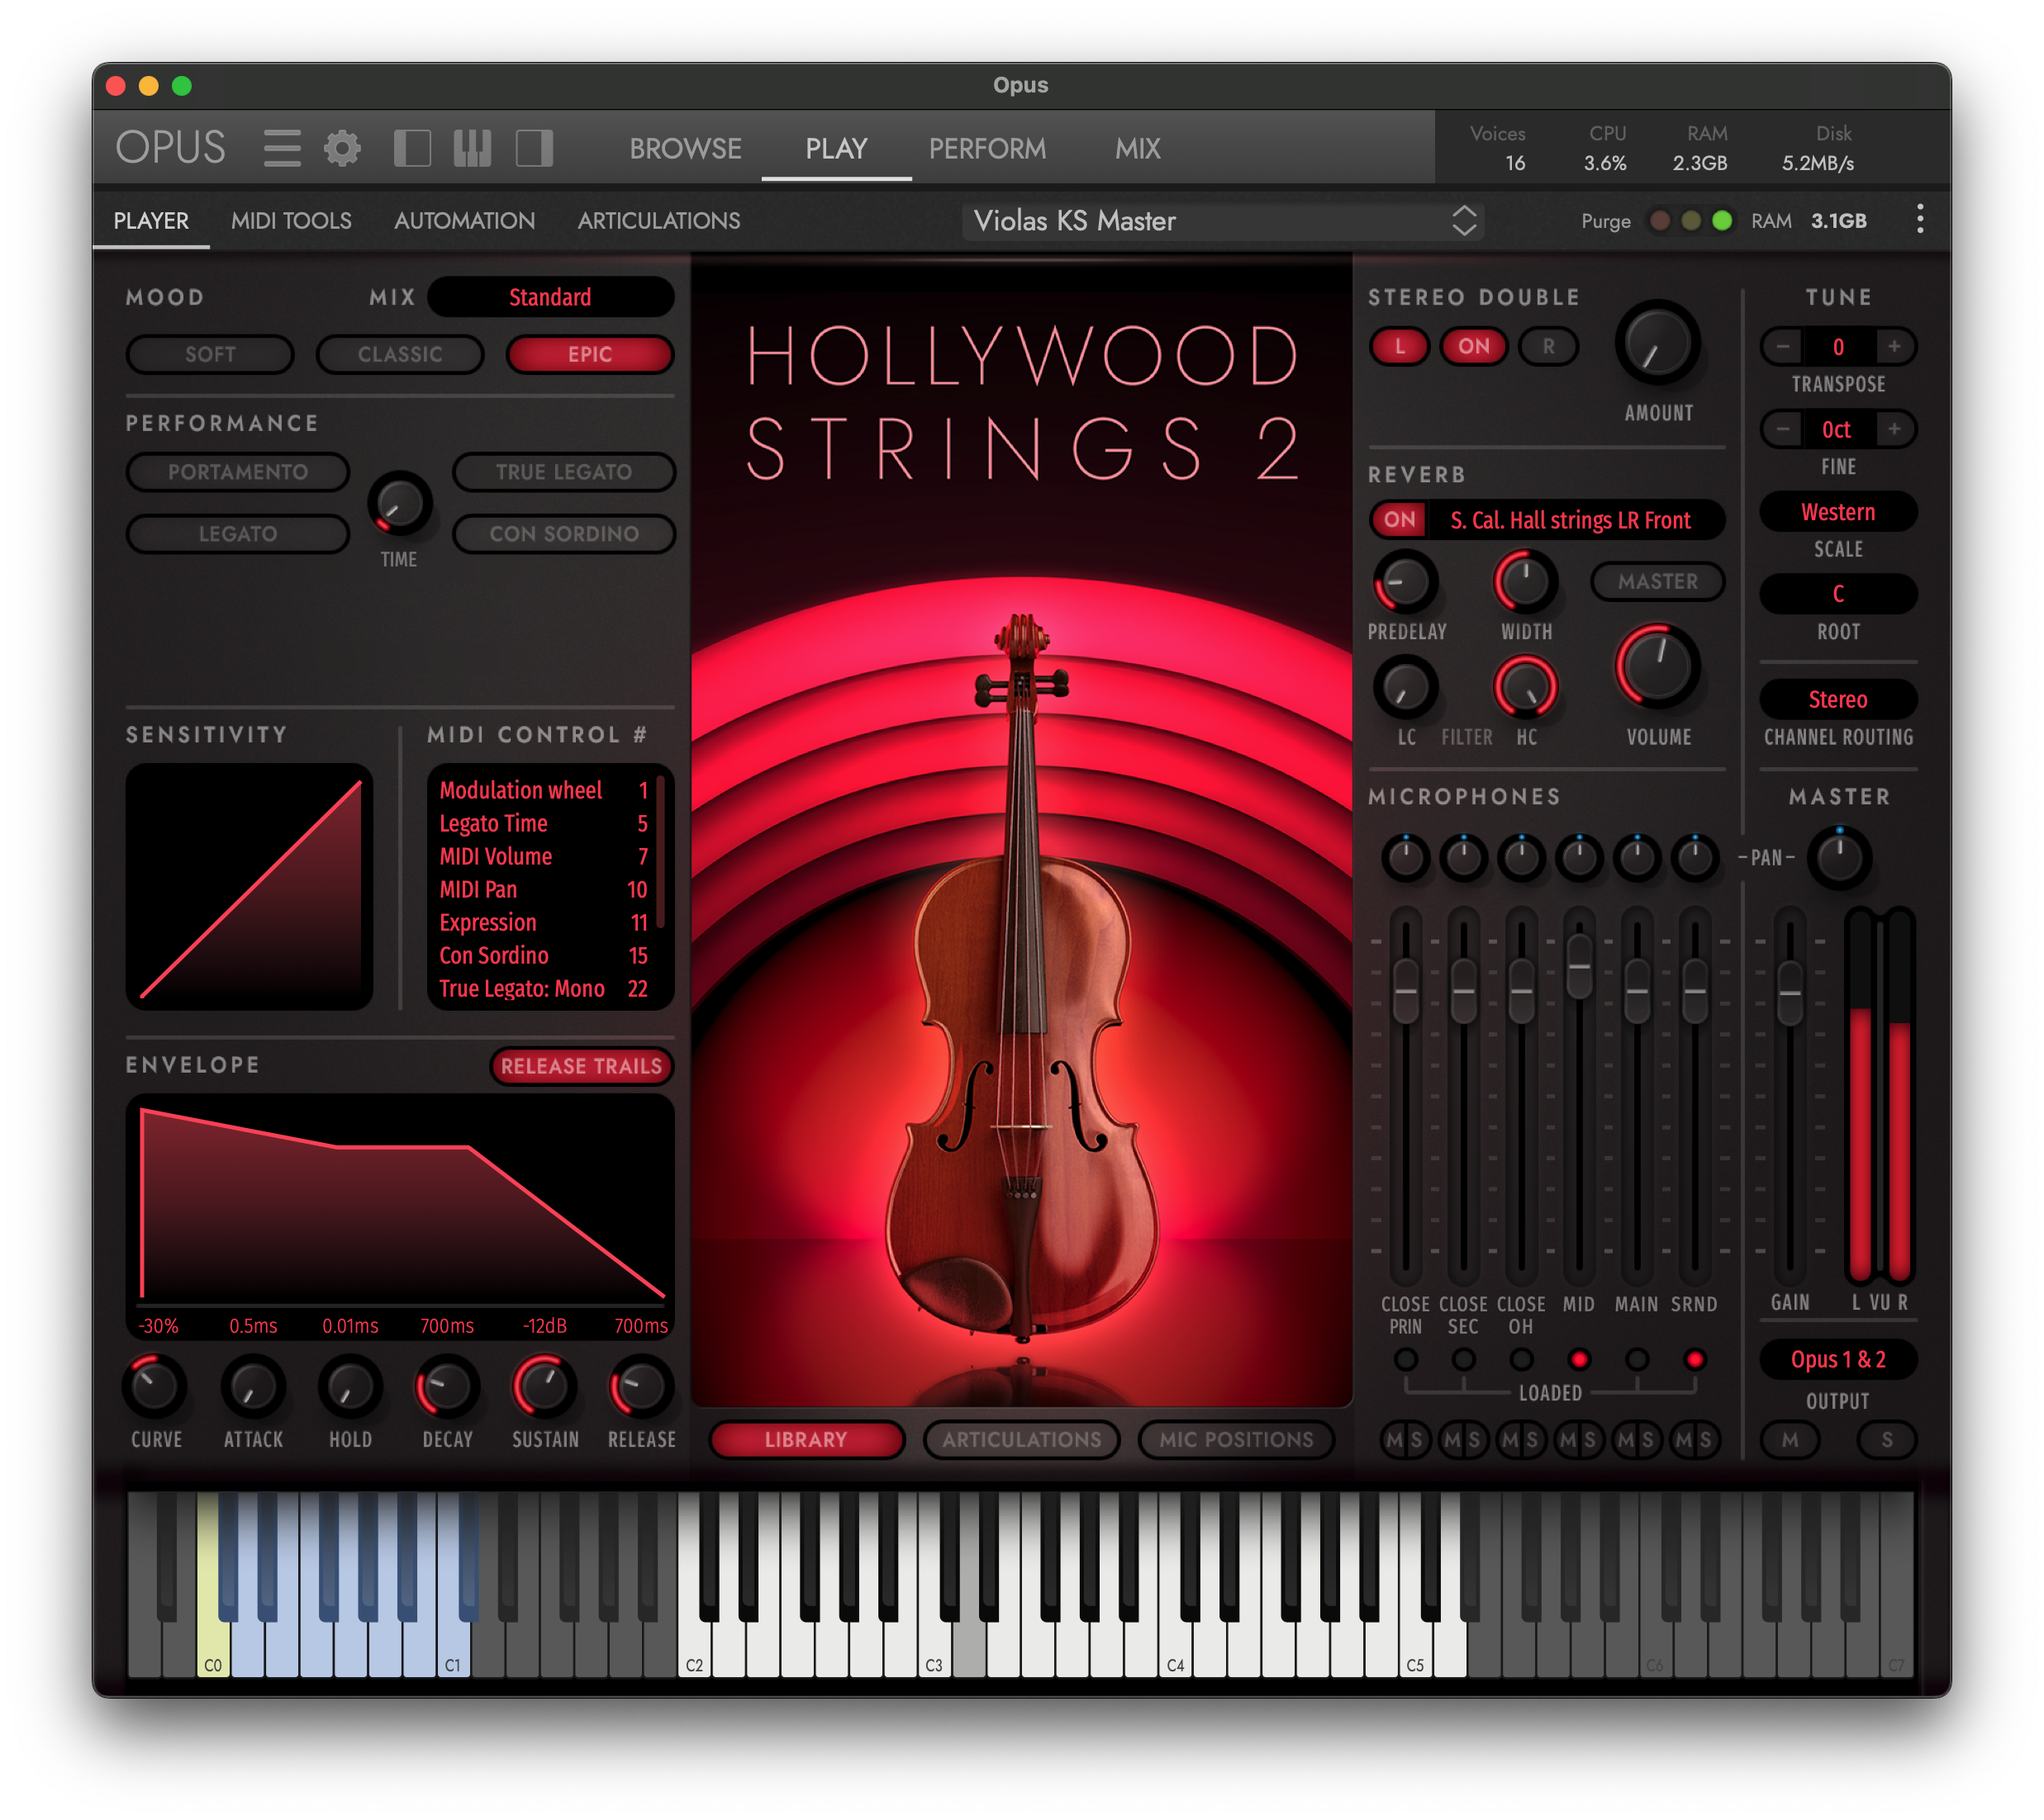The image size is (2044, 1820).
Task: Click the green Purge indicator dot
Action: pyautogui.click(x=1722, y=220)
